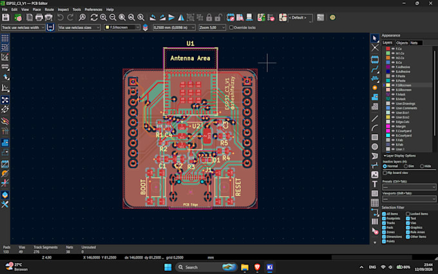Screen dimensions: 438x274
Task: Open Zoom 5,00 dropdown
Action: pyautogui.click(x=212, y=27)
